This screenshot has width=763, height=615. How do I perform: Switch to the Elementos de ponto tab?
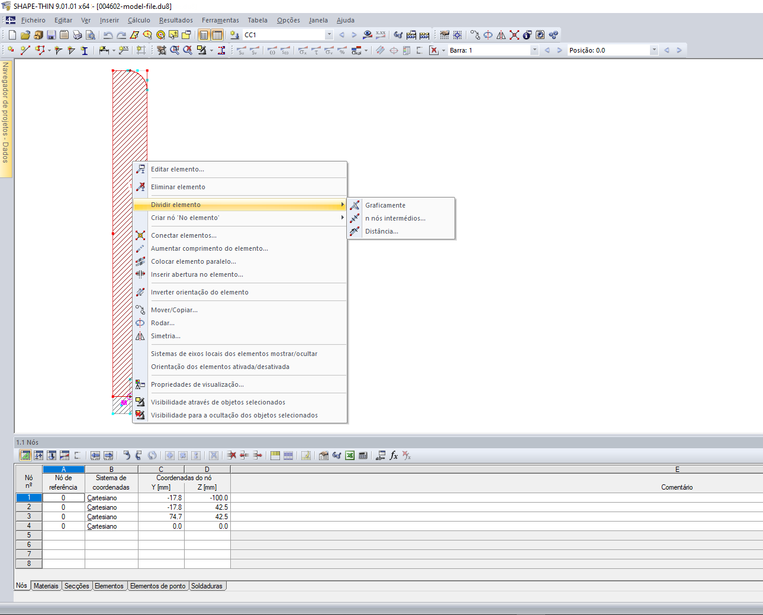(x=157, y=586)
